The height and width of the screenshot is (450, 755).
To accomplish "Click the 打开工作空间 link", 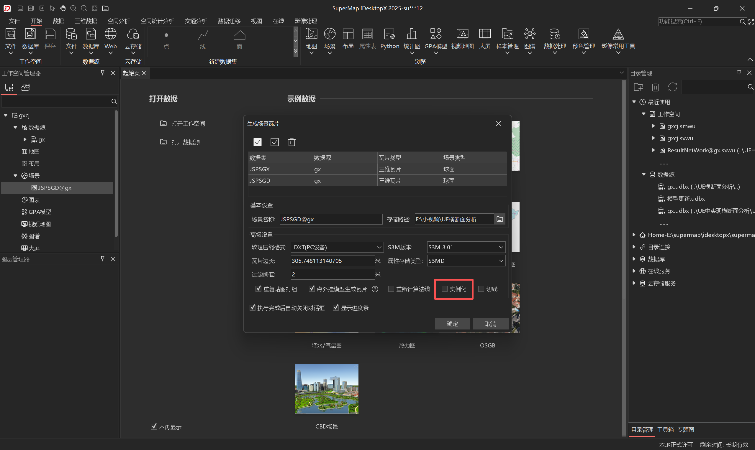I will point(188,123).
